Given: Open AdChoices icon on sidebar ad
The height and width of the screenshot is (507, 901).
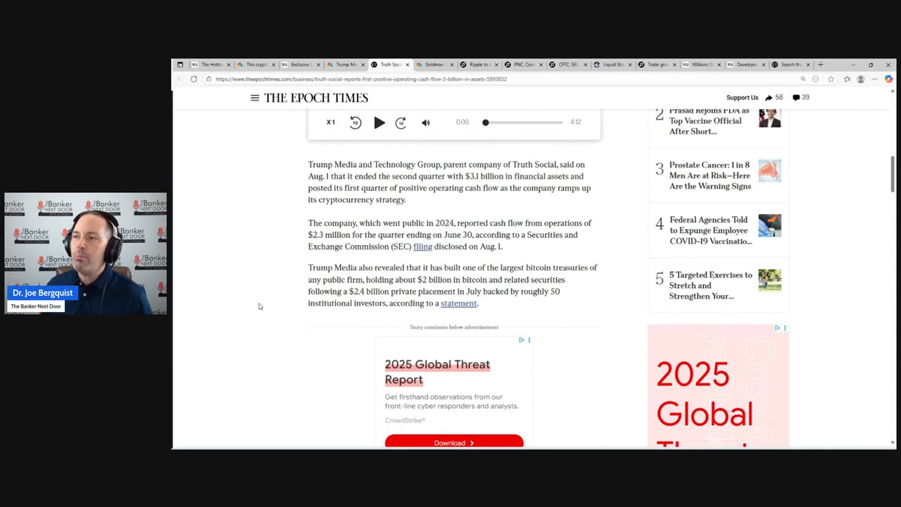Looking at the screenshot, I should 778,328.
